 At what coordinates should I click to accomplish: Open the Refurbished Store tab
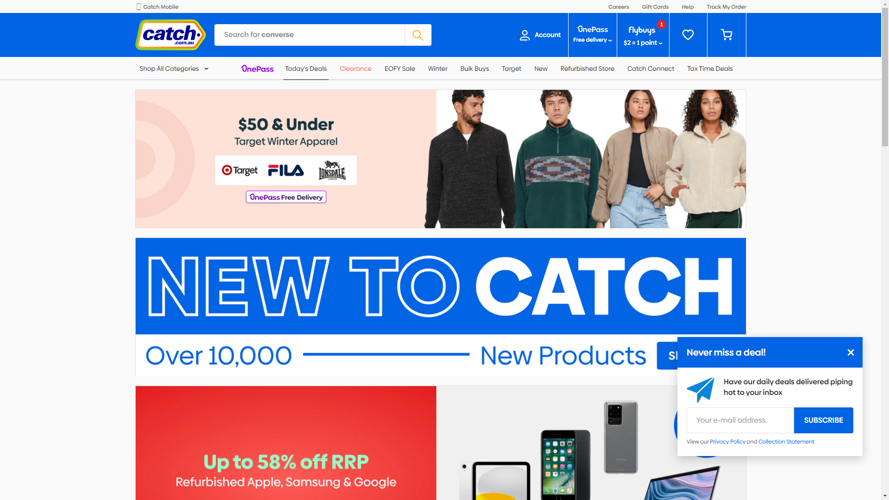point(587,69)
